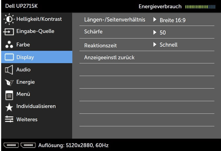This screenshot has width=221, height=151.
Task: Expand the arrow beside Breite 16:9
Action: tap(155, 19)
